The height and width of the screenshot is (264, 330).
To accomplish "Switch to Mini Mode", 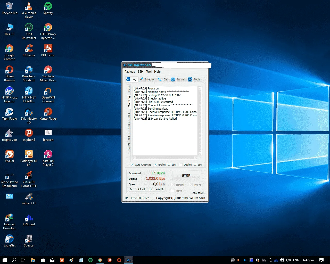I will pyautogui.click(x=198, y=193).
